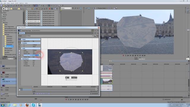
Task: Select the video clip on track 3
Action: pos(107,81)
